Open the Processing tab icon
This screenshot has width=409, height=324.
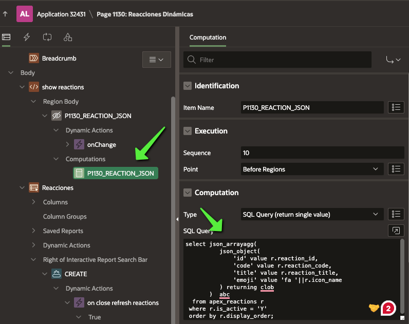pyautogui.click(x=47, y=37)
